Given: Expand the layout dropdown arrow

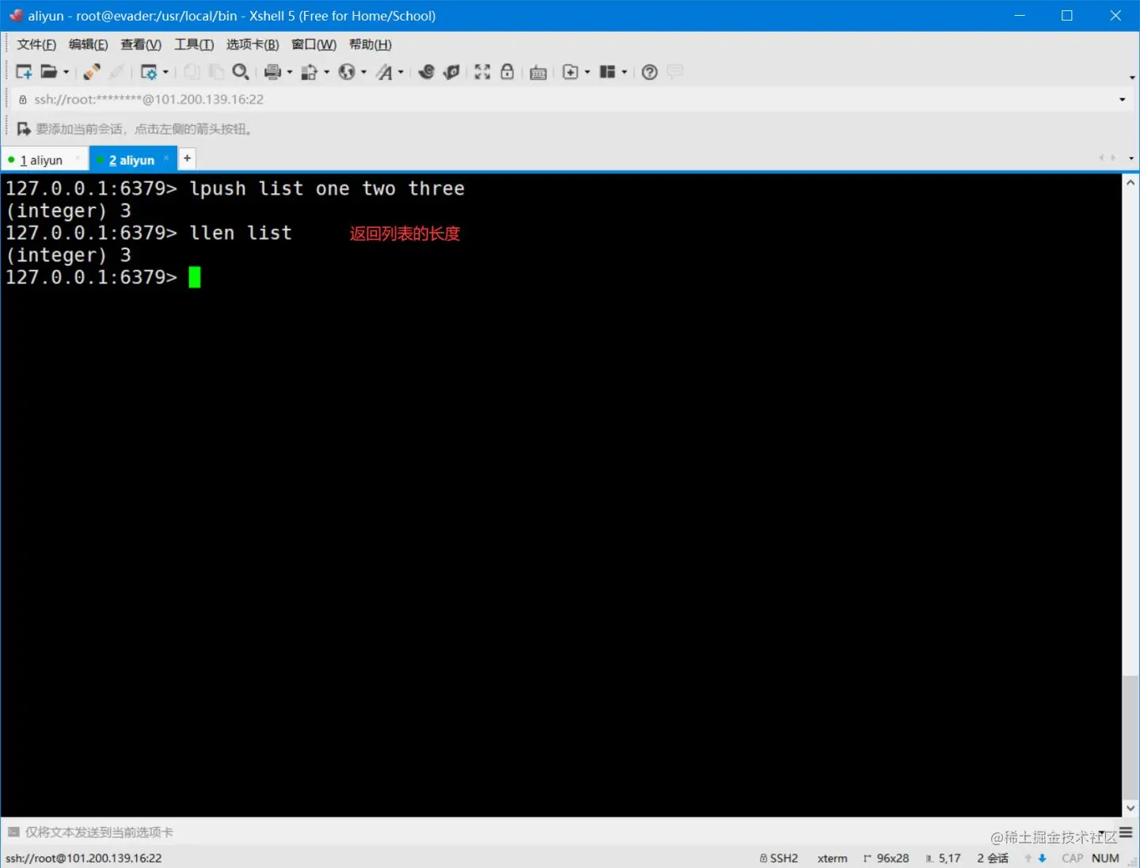Looking at the screenshot, I should point(625,72).
